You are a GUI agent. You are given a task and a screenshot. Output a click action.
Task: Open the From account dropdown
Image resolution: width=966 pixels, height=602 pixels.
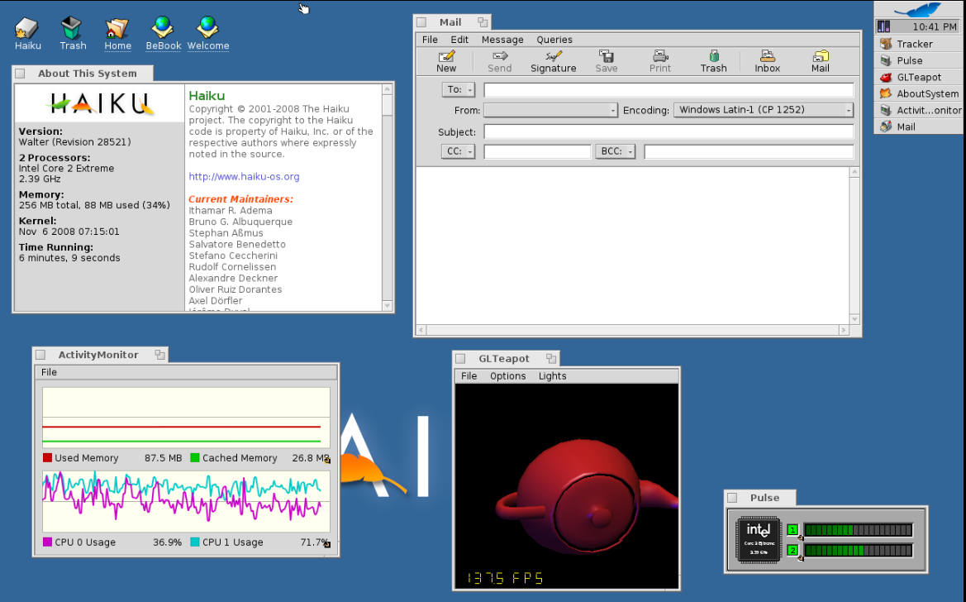point(550,110)
